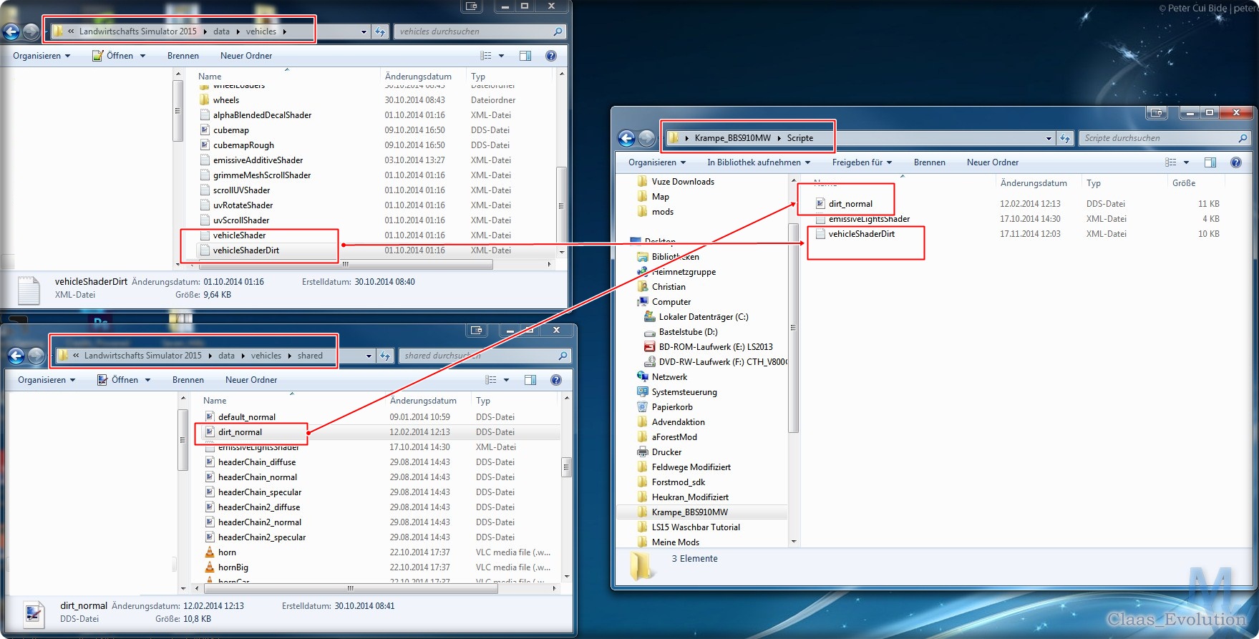
Task: Click the Öffnen button in the vehicles window
Action: tap(119, 56)
